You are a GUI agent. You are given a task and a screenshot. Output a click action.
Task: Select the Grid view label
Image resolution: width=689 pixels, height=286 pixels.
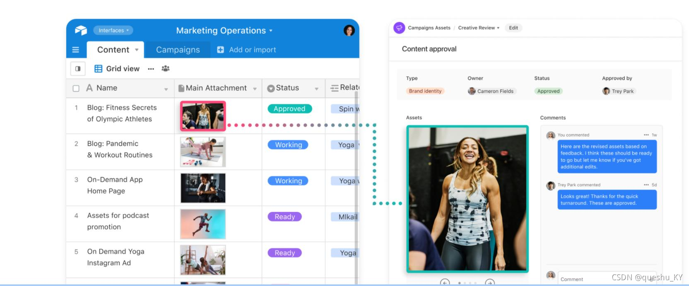click(123, 69)
